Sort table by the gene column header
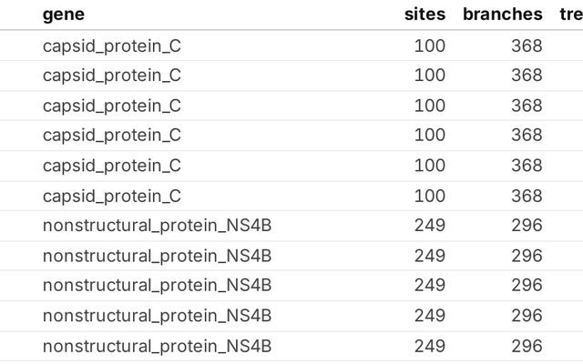 [x=64, y=14]
